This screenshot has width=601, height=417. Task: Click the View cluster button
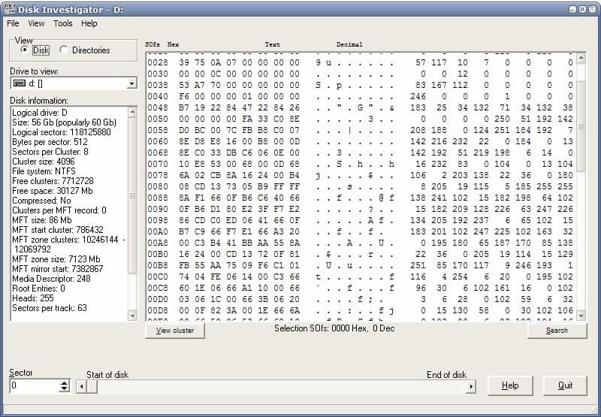(x=175, y=331)
